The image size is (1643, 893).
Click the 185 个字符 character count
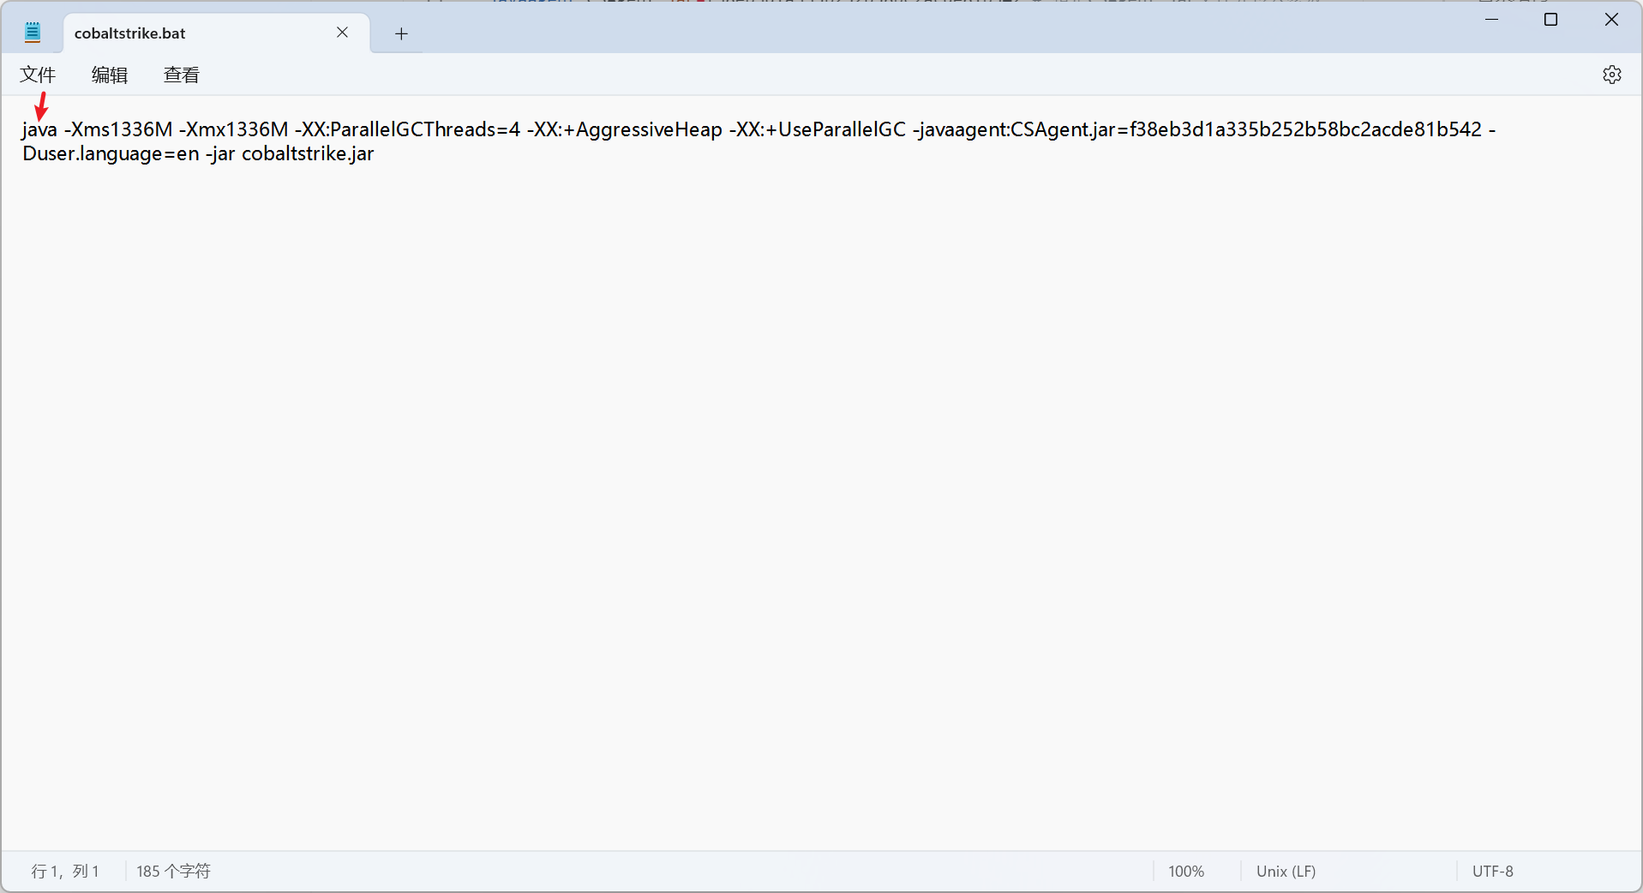(x=173, y=871)
